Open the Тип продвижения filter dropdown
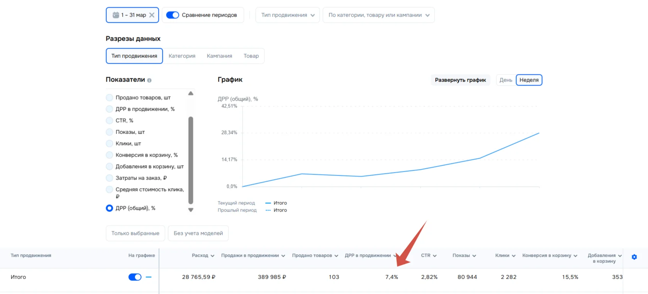 [x=287, y=15]
